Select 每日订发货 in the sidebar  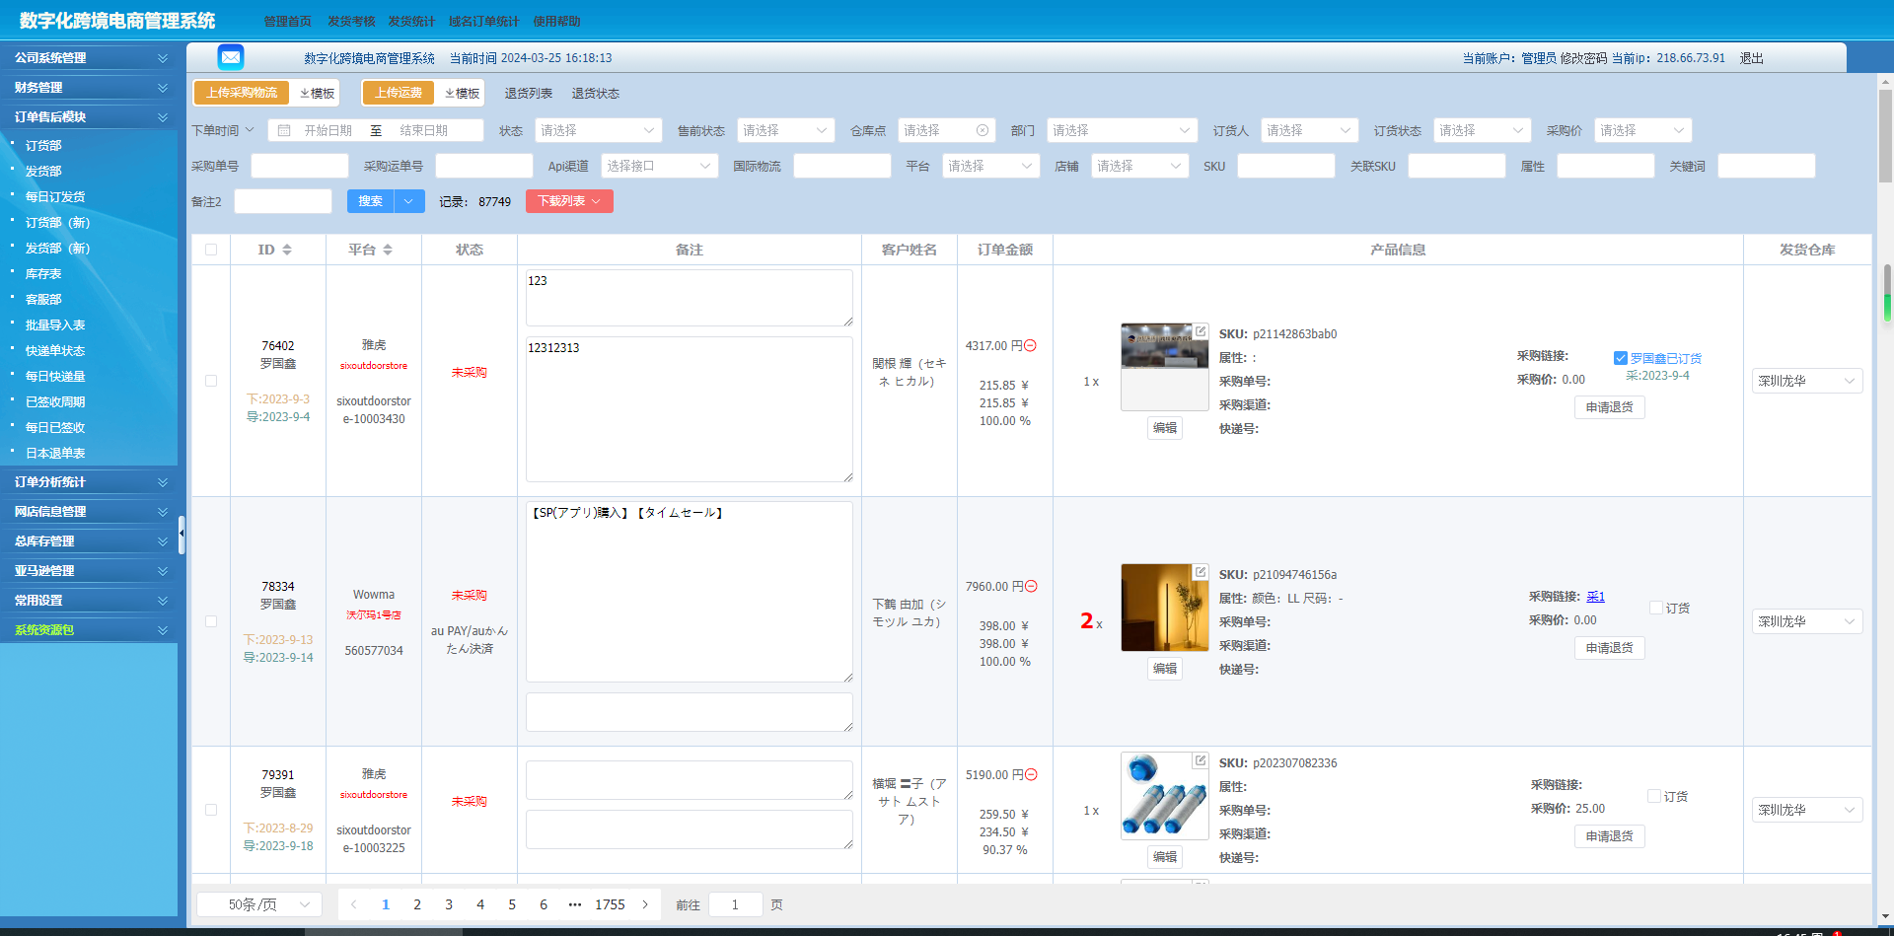coord(55,197)
